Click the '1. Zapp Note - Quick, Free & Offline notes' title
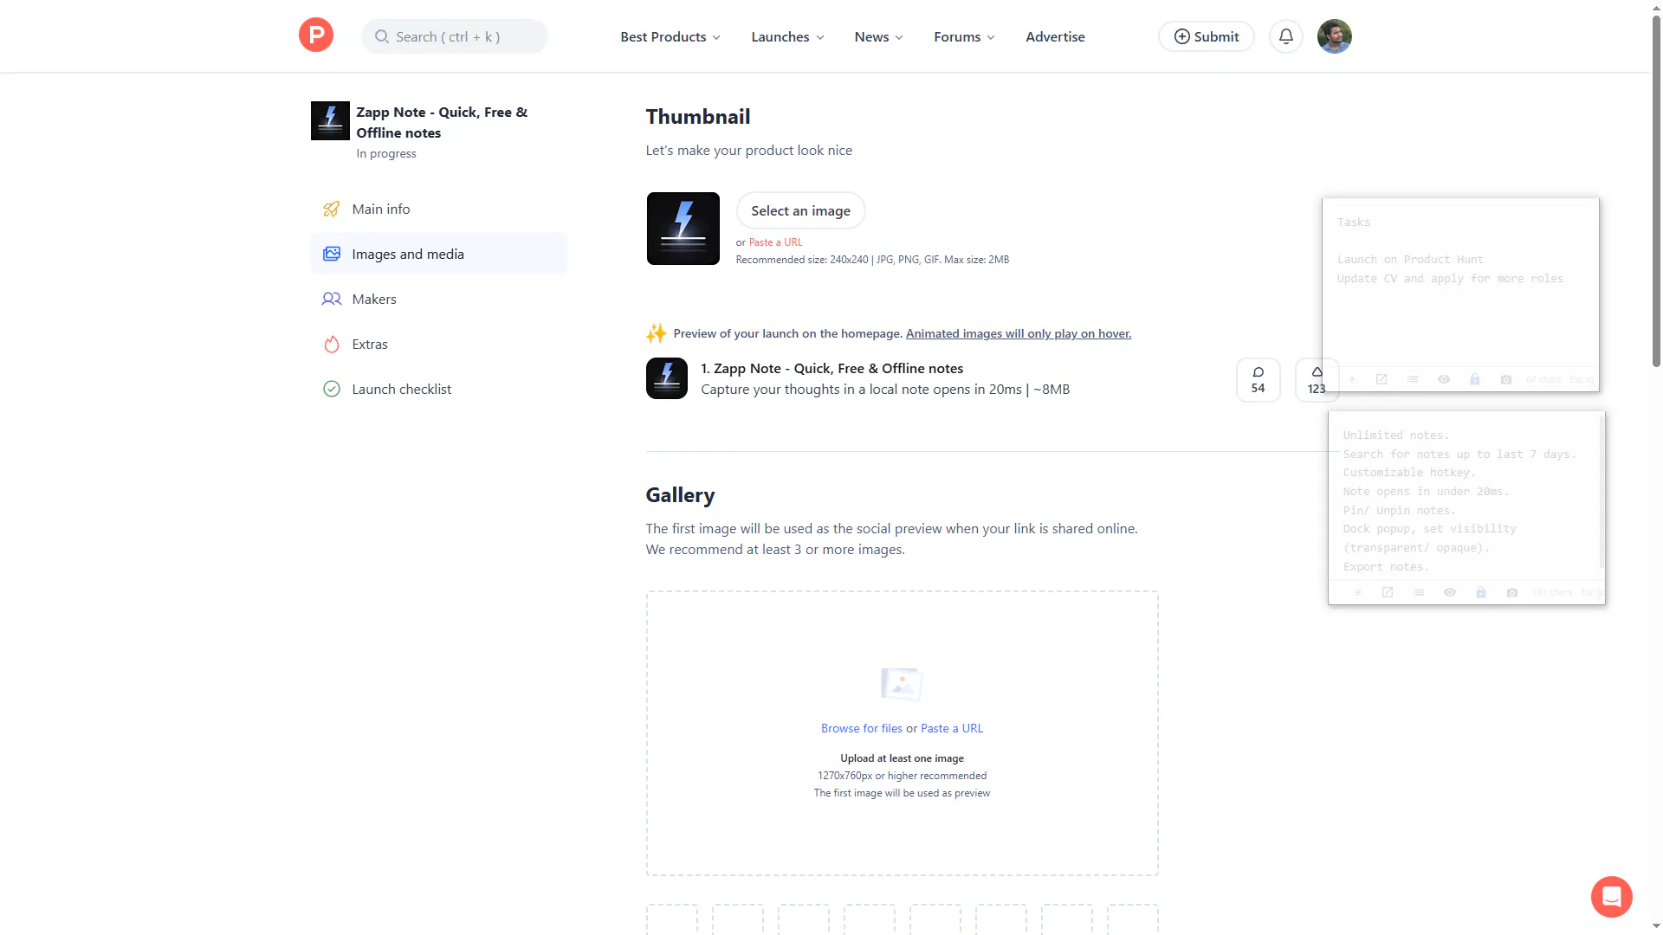The width and height of the screenshot is (1663, 935). coord(831,369)
